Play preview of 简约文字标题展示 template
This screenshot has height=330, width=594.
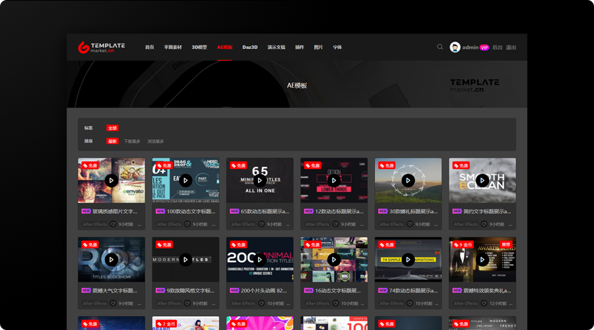[x=482, y=180]
